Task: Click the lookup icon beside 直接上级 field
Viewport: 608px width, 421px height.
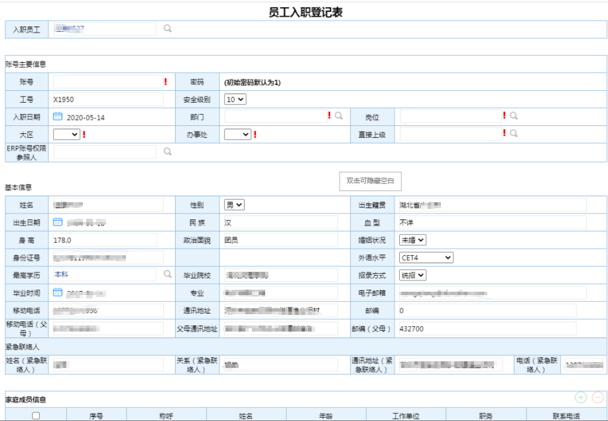Action: [x=514, y=133]
